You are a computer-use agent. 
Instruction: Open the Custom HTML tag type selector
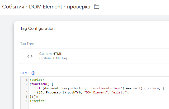click(x=95, y=56)
